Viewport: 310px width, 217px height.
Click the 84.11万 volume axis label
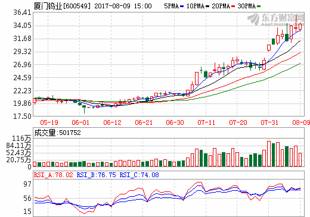point(18,146)
